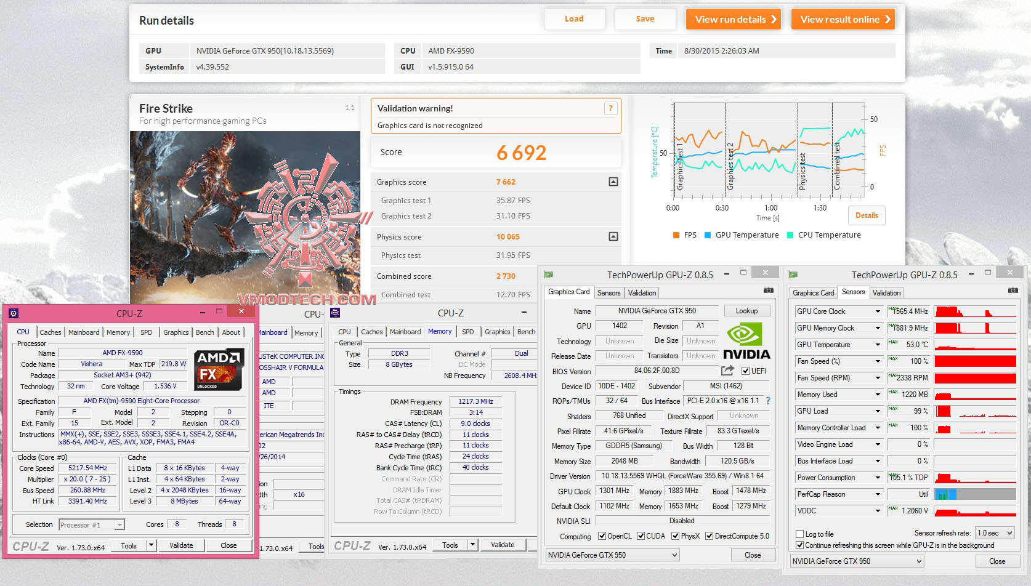Viewport: 1031px width, 586px height.
Task: Toggle the UEFI checkbox
Action: point(745,371)
